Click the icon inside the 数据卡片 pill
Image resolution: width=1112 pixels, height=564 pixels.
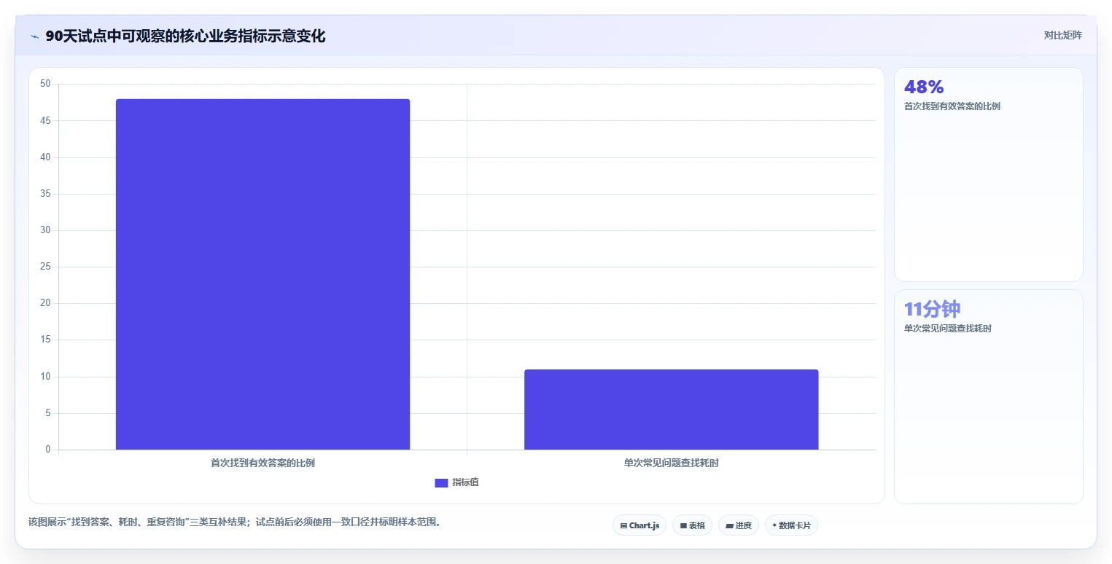(x=774, y=525)
